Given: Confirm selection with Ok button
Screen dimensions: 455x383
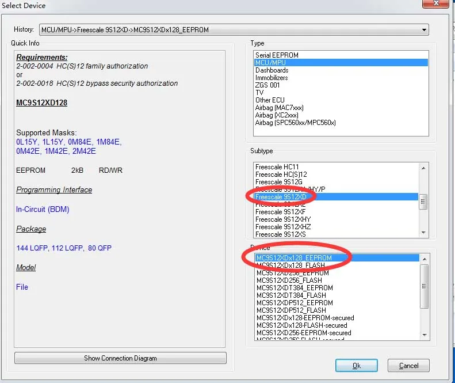Looking at the screenshot, I should click(x=356, y=366).
